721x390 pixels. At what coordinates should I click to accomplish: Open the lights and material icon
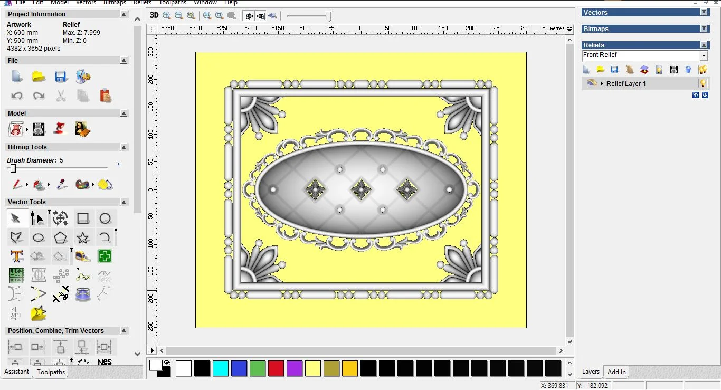[x=60, y=129]
